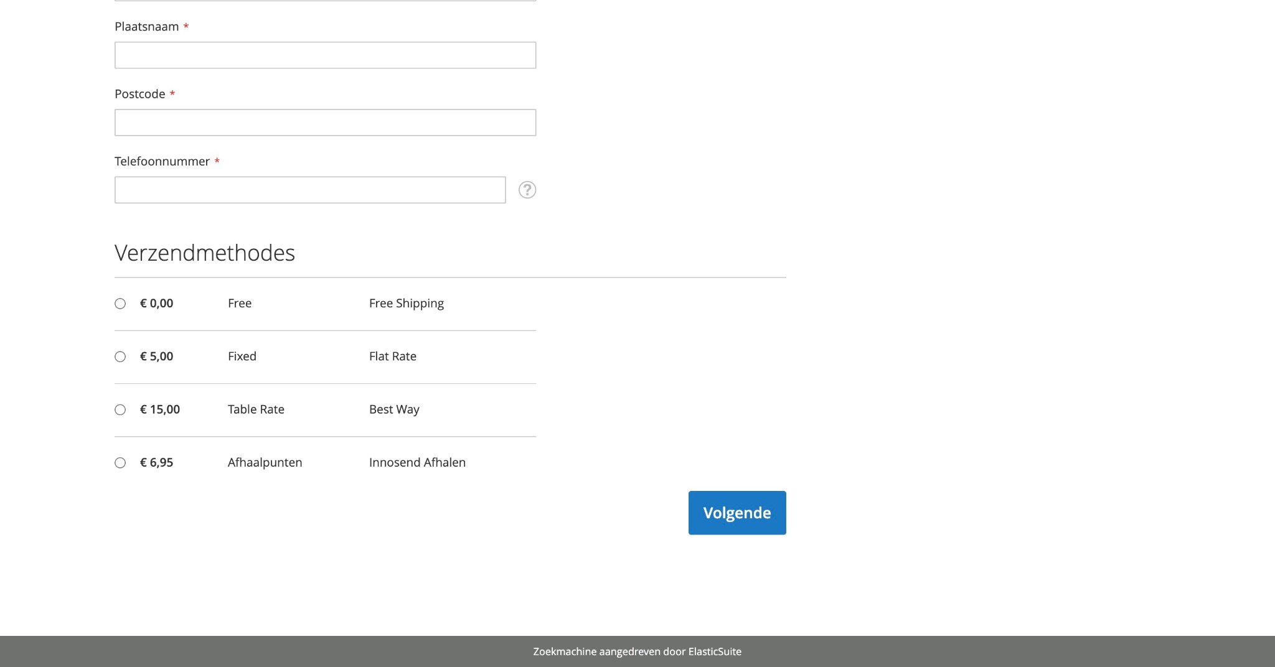
Task: Select the Free Shipping radio button
Action: pos(120,303)
